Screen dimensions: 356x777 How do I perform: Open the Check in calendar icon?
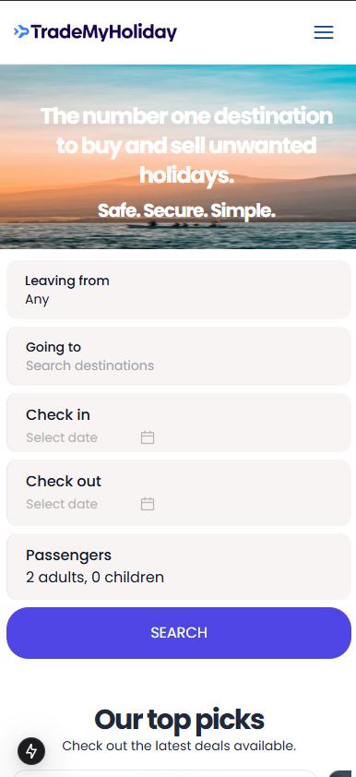coord(148,437)
